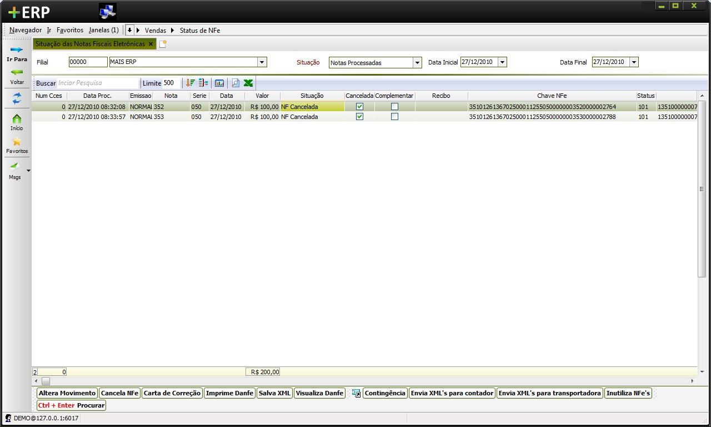This screenshot has width=711, height=427.
Task: Click Envia XML's para contador
Action: (x=452, y=393)
